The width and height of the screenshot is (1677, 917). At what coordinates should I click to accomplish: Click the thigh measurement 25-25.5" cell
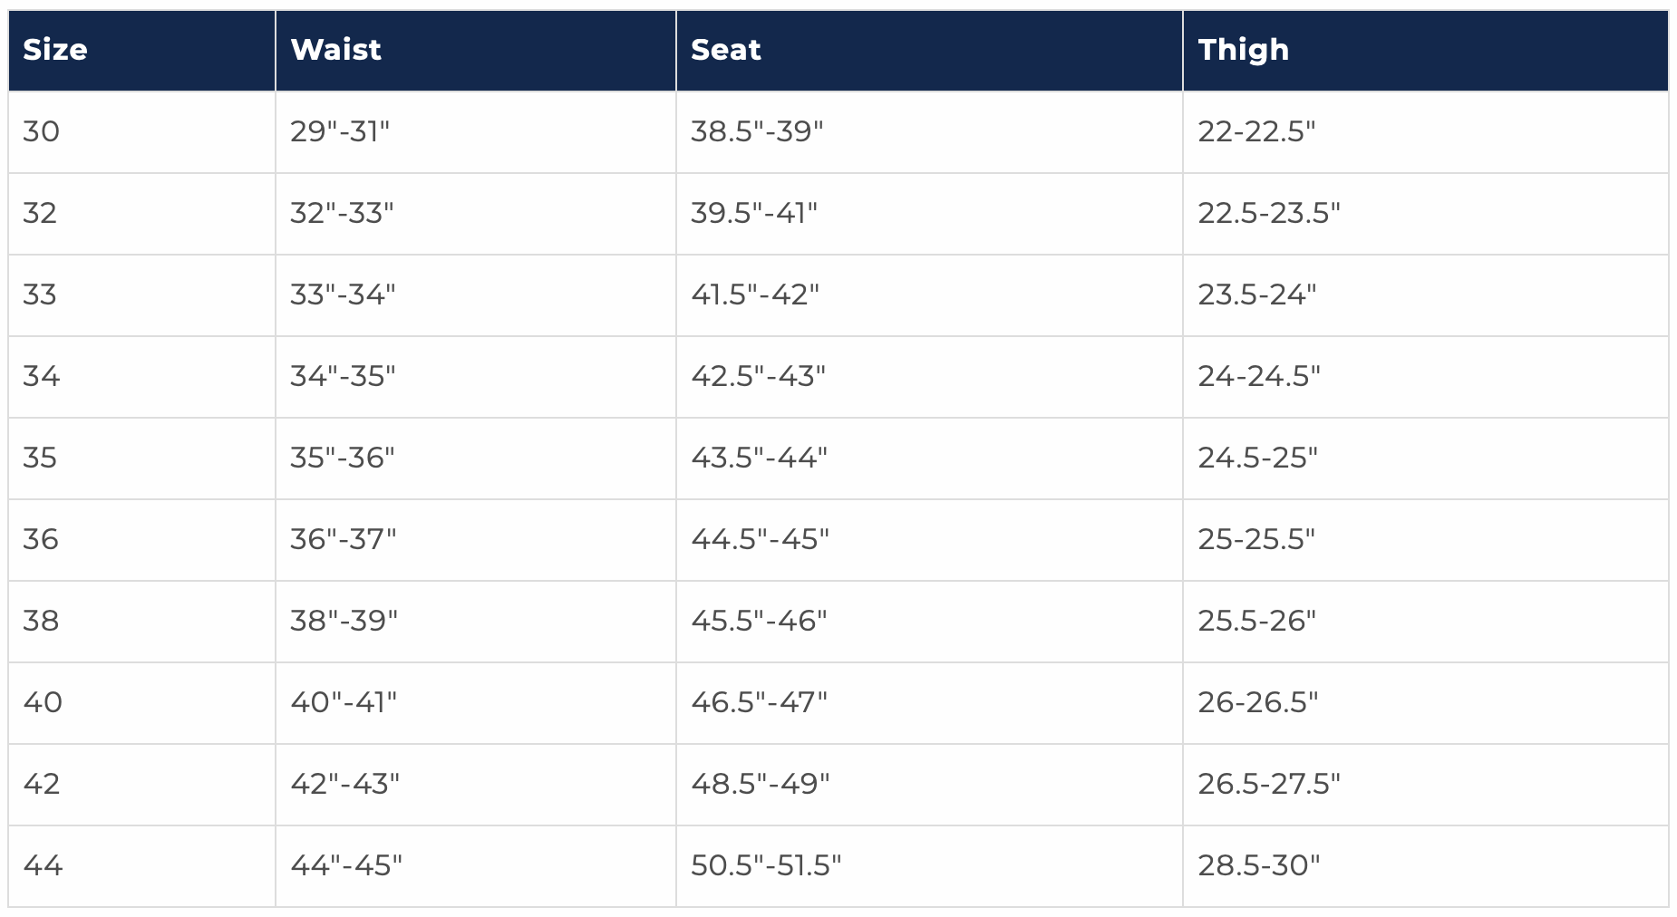click(1255, 540)
